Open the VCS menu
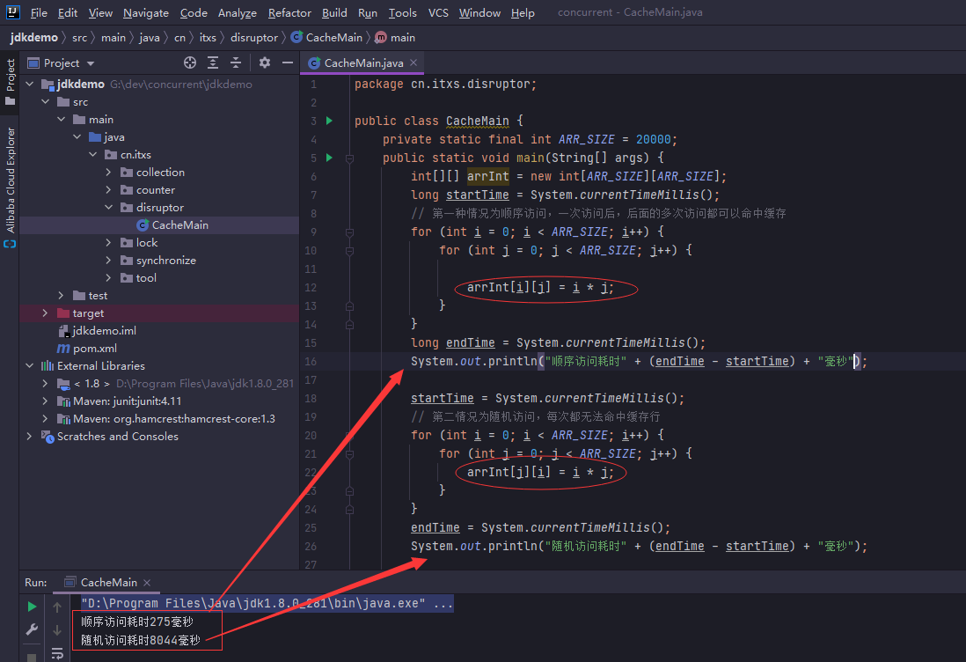The image size is (966, 662). 438,12
